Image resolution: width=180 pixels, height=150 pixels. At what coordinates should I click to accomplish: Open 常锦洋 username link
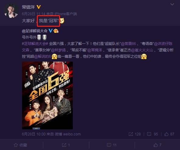28,7
